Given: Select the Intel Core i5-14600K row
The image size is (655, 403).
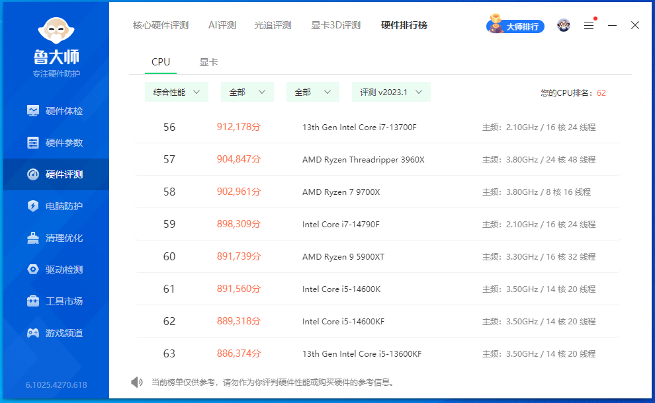Looking at the screenshot, I should pyautogui.click(x=378, y=289).
